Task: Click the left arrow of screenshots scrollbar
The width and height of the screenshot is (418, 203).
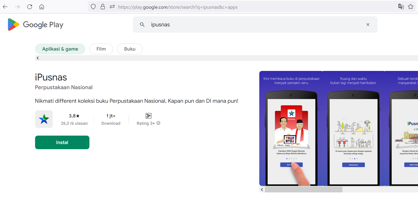Action: pyautogui.click(x=262, y=189)
